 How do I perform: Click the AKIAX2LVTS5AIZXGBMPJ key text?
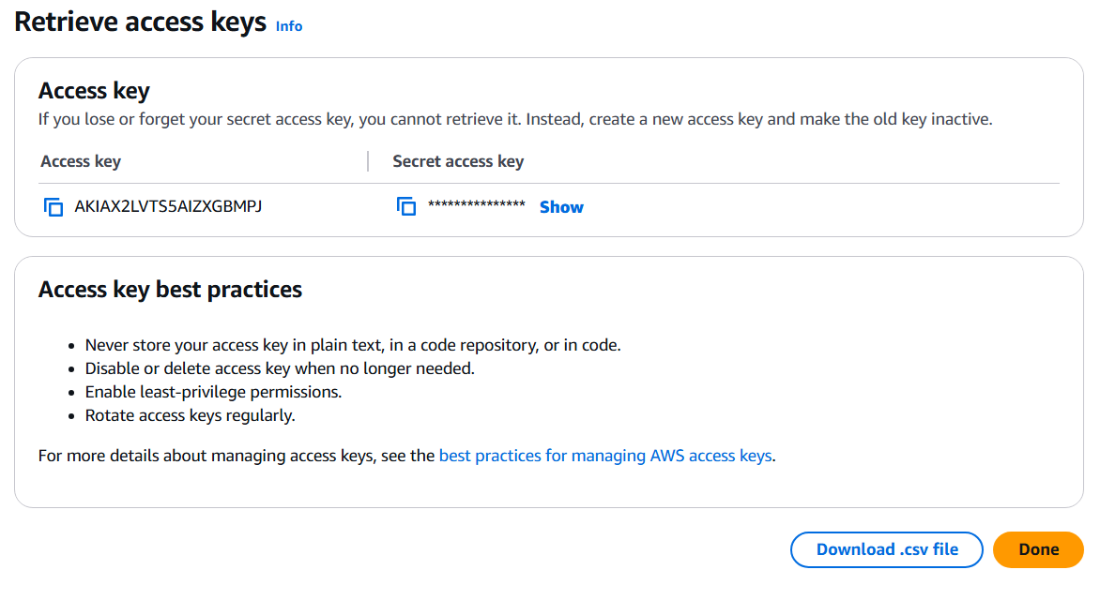coord(168,206)
